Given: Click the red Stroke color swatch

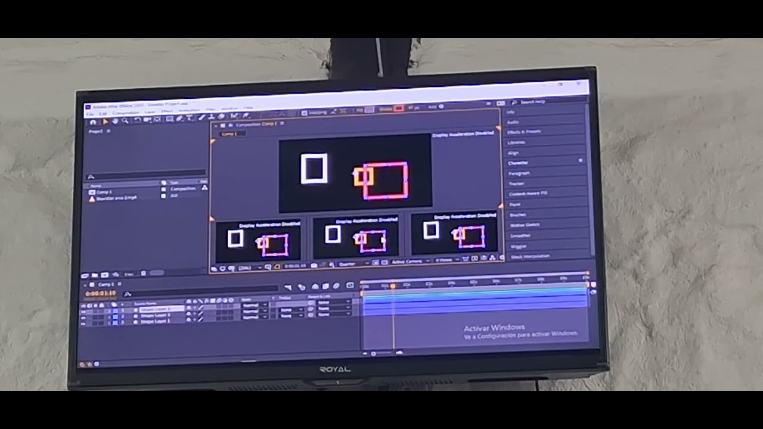Looking at the screenshot, I should (398, 108).
